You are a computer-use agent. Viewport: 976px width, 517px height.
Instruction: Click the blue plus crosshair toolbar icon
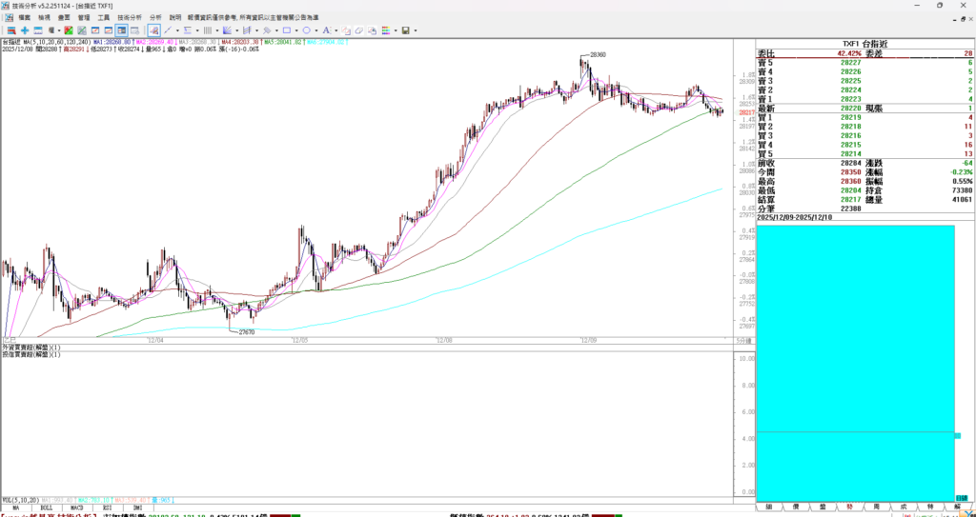(x=25, y=30)
